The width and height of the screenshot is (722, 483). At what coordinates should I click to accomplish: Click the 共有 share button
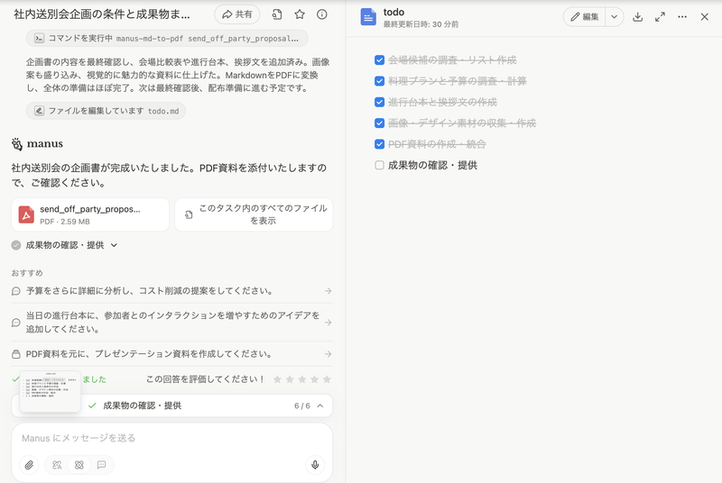[236, 15]
